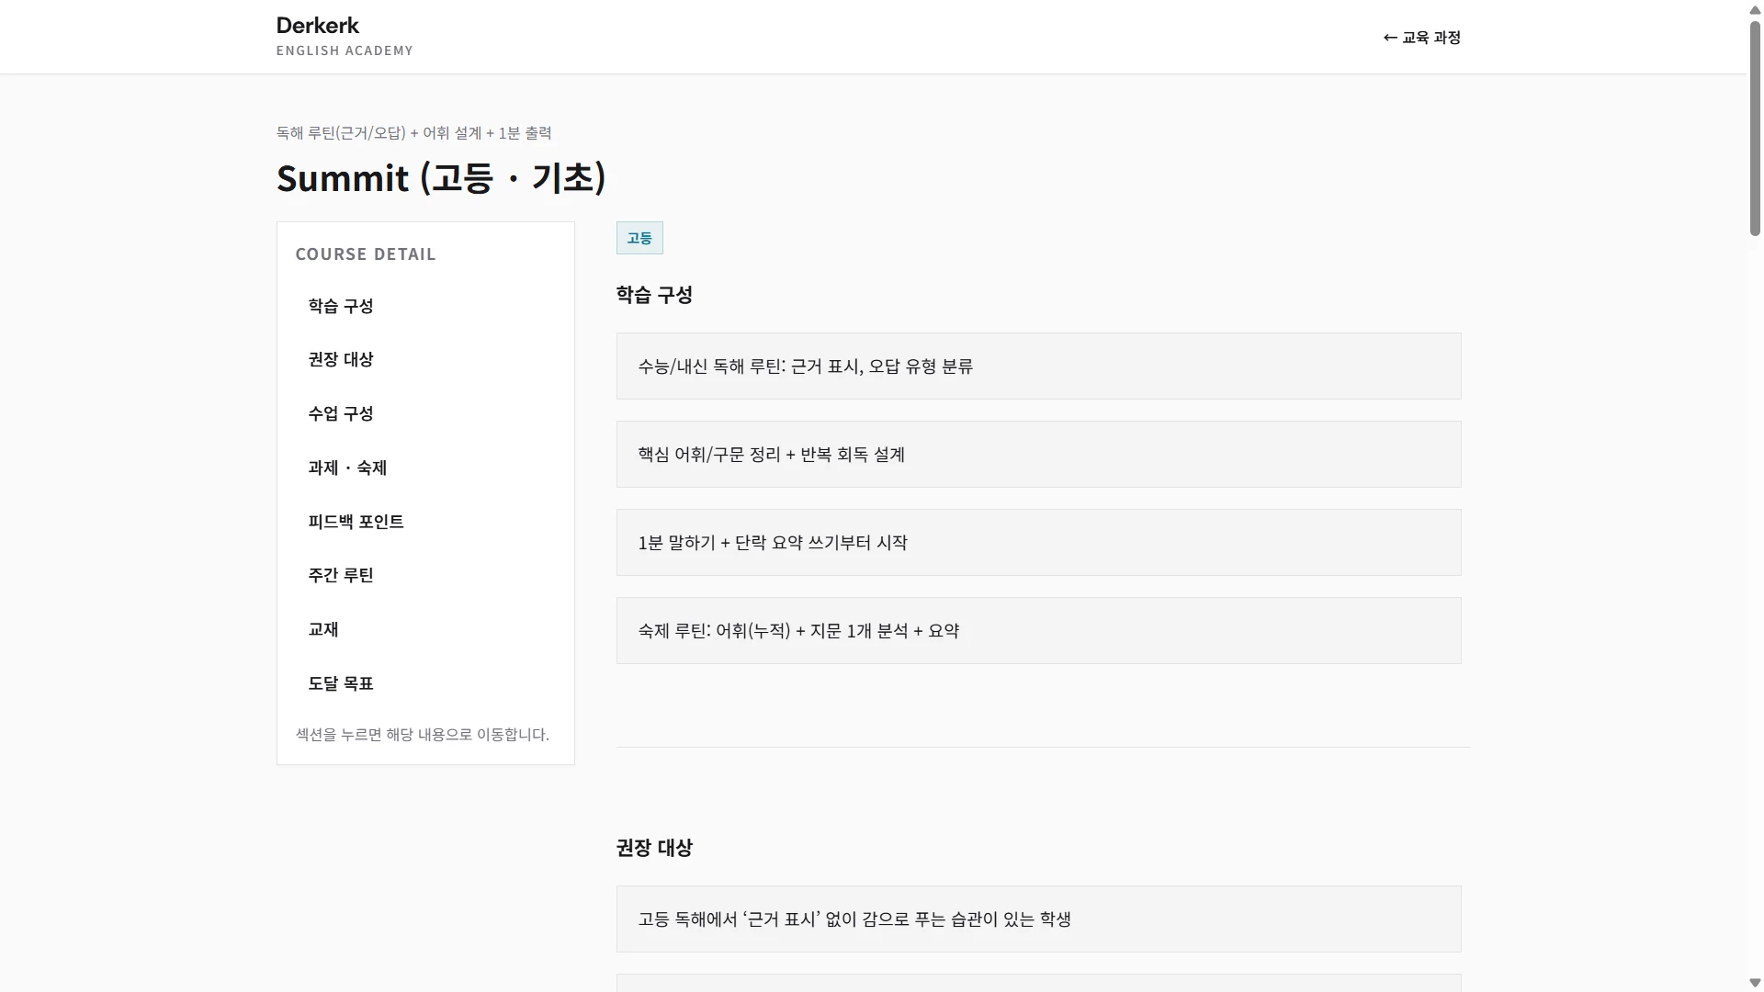Click the Summit (고등 · 기초) page title
Screen dimensions: 1764x992
441,178
